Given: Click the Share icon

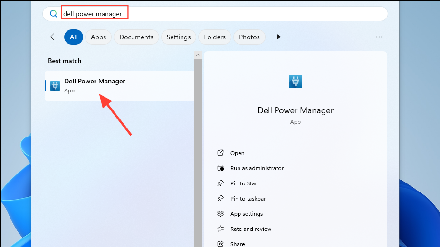Looking at the screenshot, I should [220, 243].
